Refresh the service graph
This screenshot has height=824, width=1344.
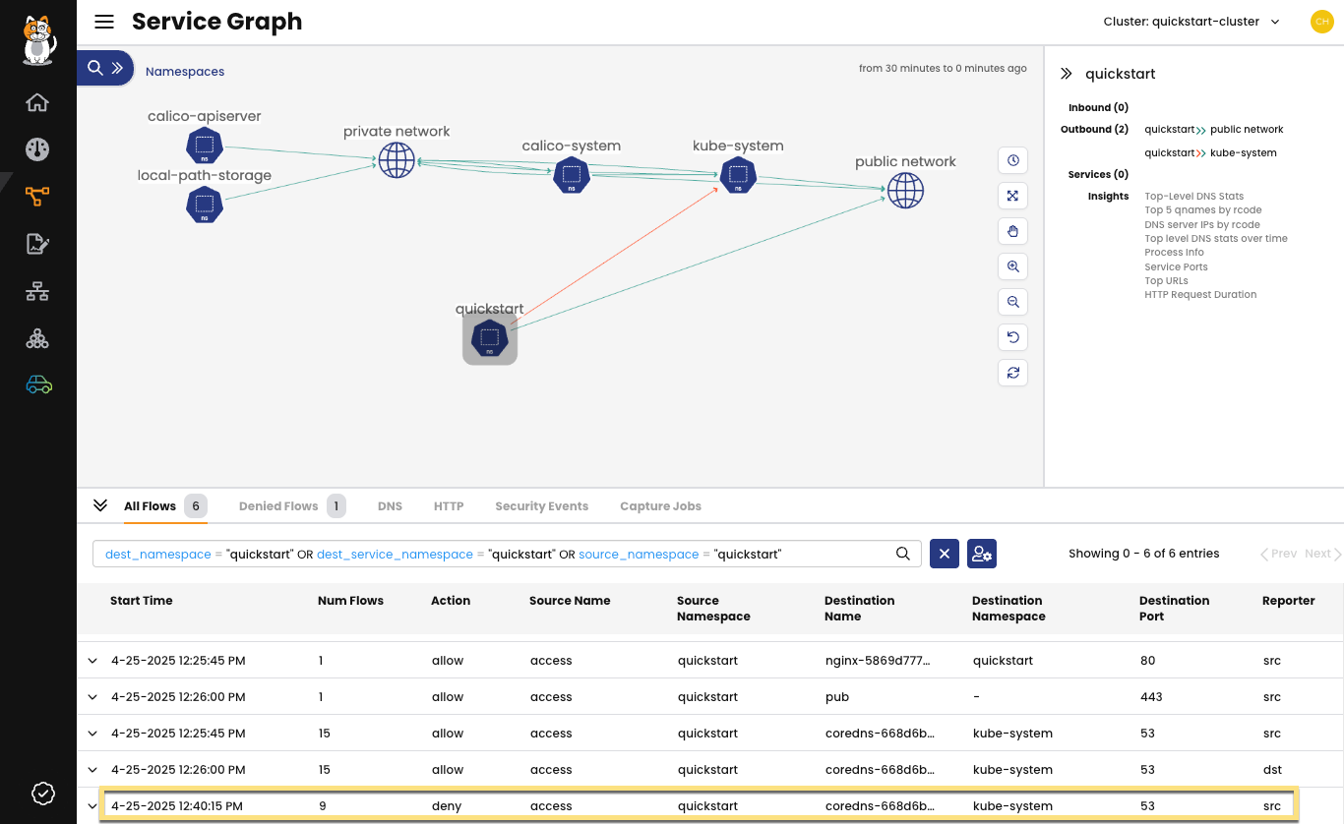click(1012, 373)
